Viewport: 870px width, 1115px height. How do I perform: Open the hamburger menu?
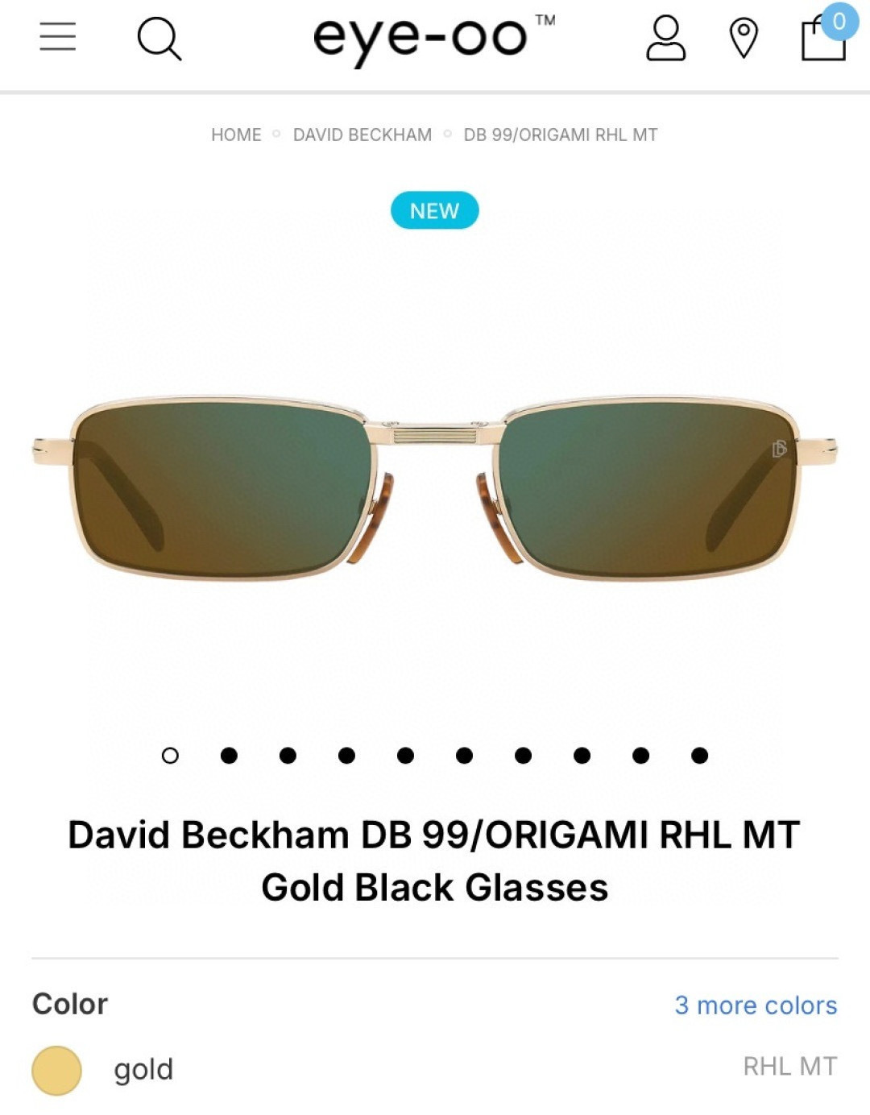point(58,37)
